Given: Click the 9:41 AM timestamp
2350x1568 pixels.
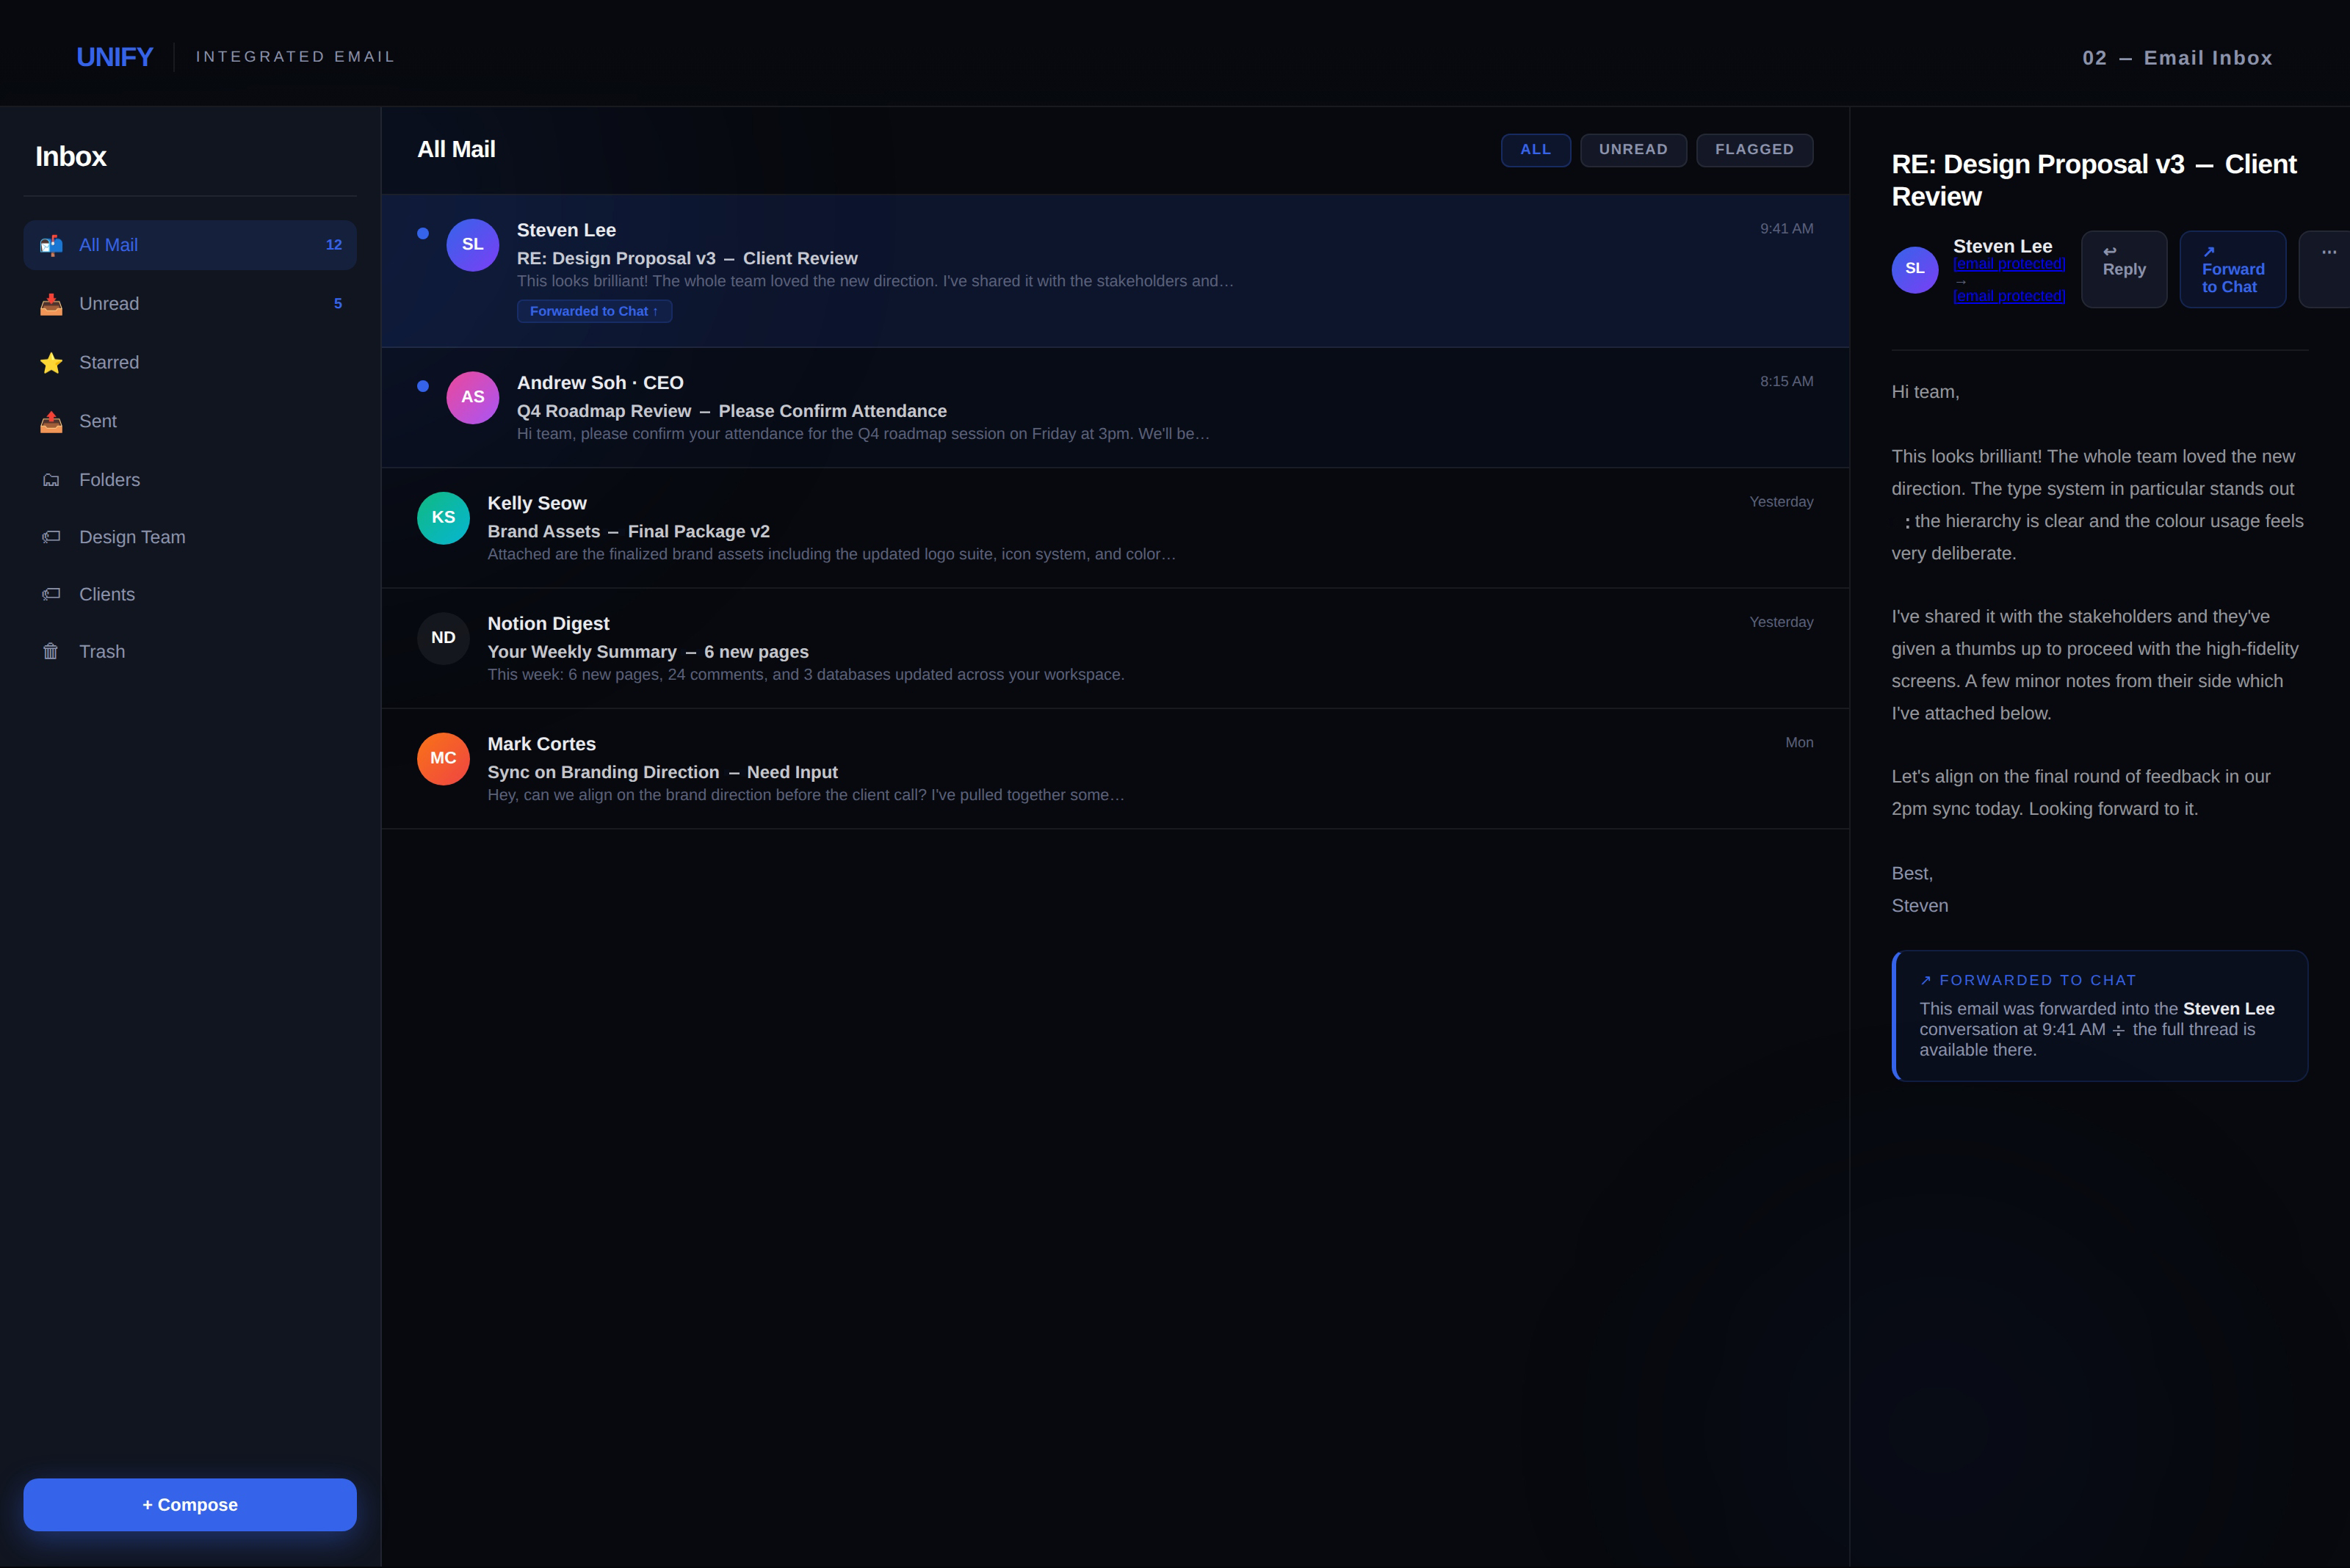Looking at the screenshot, I should (x=1786, y=229).
